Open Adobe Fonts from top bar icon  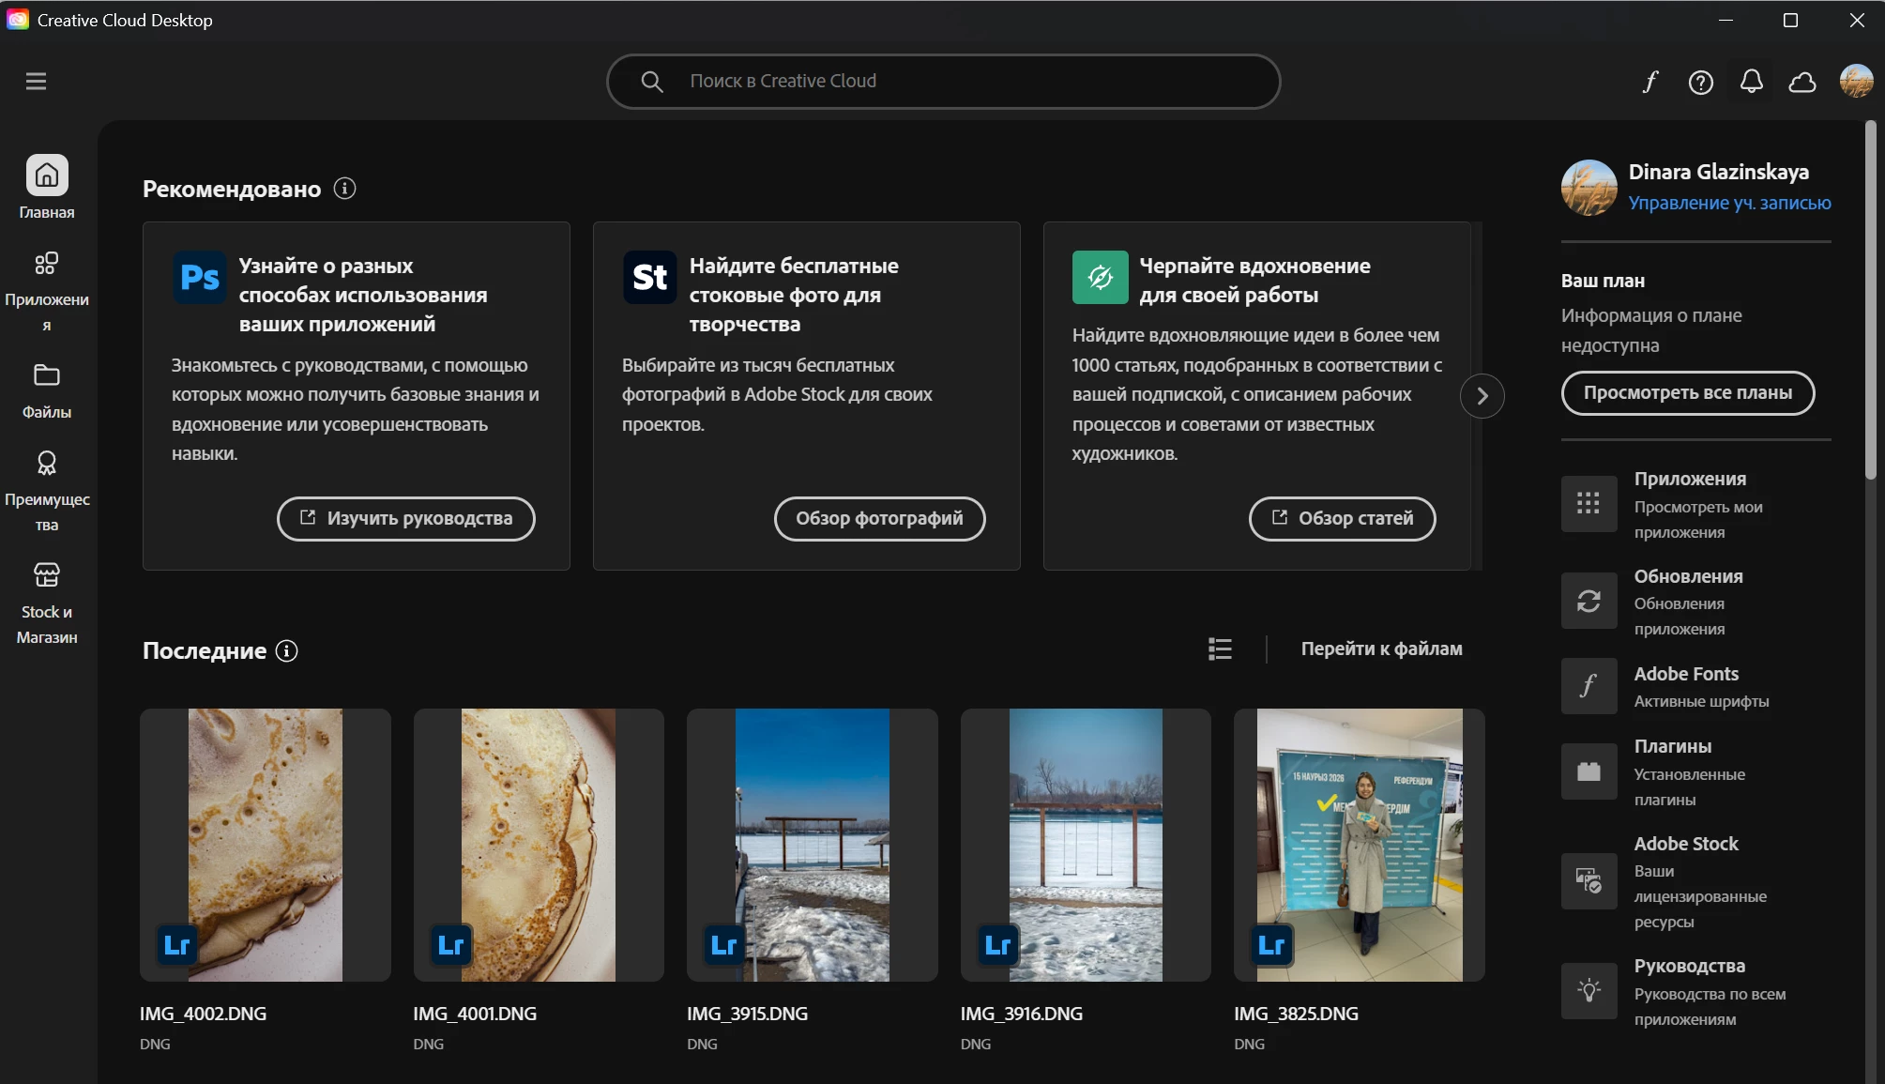[x=1650, y=83]
